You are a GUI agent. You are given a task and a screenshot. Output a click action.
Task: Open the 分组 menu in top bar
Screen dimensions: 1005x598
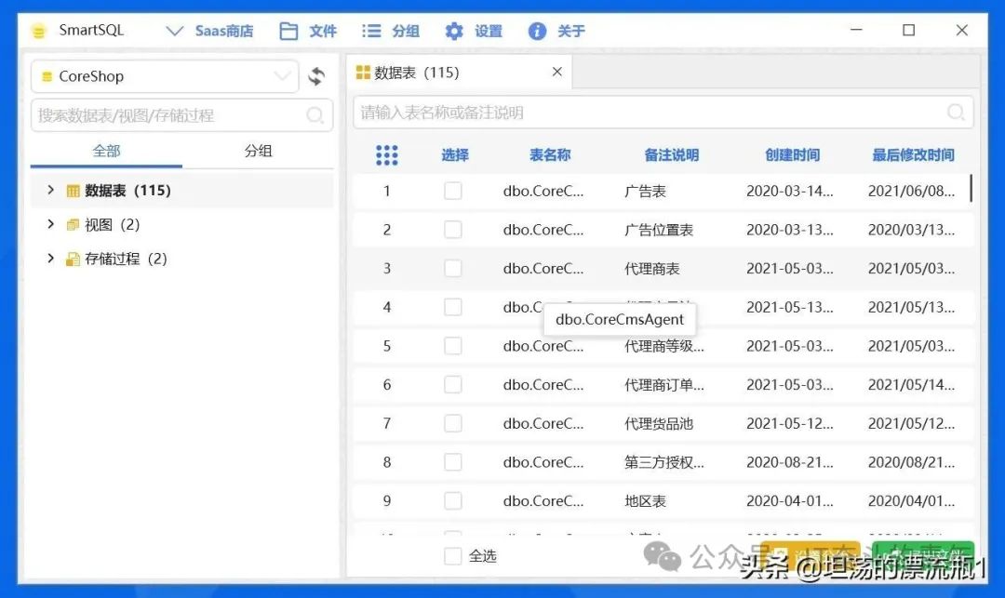point(405,31)
